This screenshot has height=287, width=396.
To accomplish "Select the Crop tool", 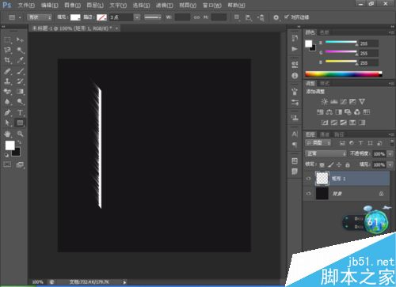I will 7,60.
